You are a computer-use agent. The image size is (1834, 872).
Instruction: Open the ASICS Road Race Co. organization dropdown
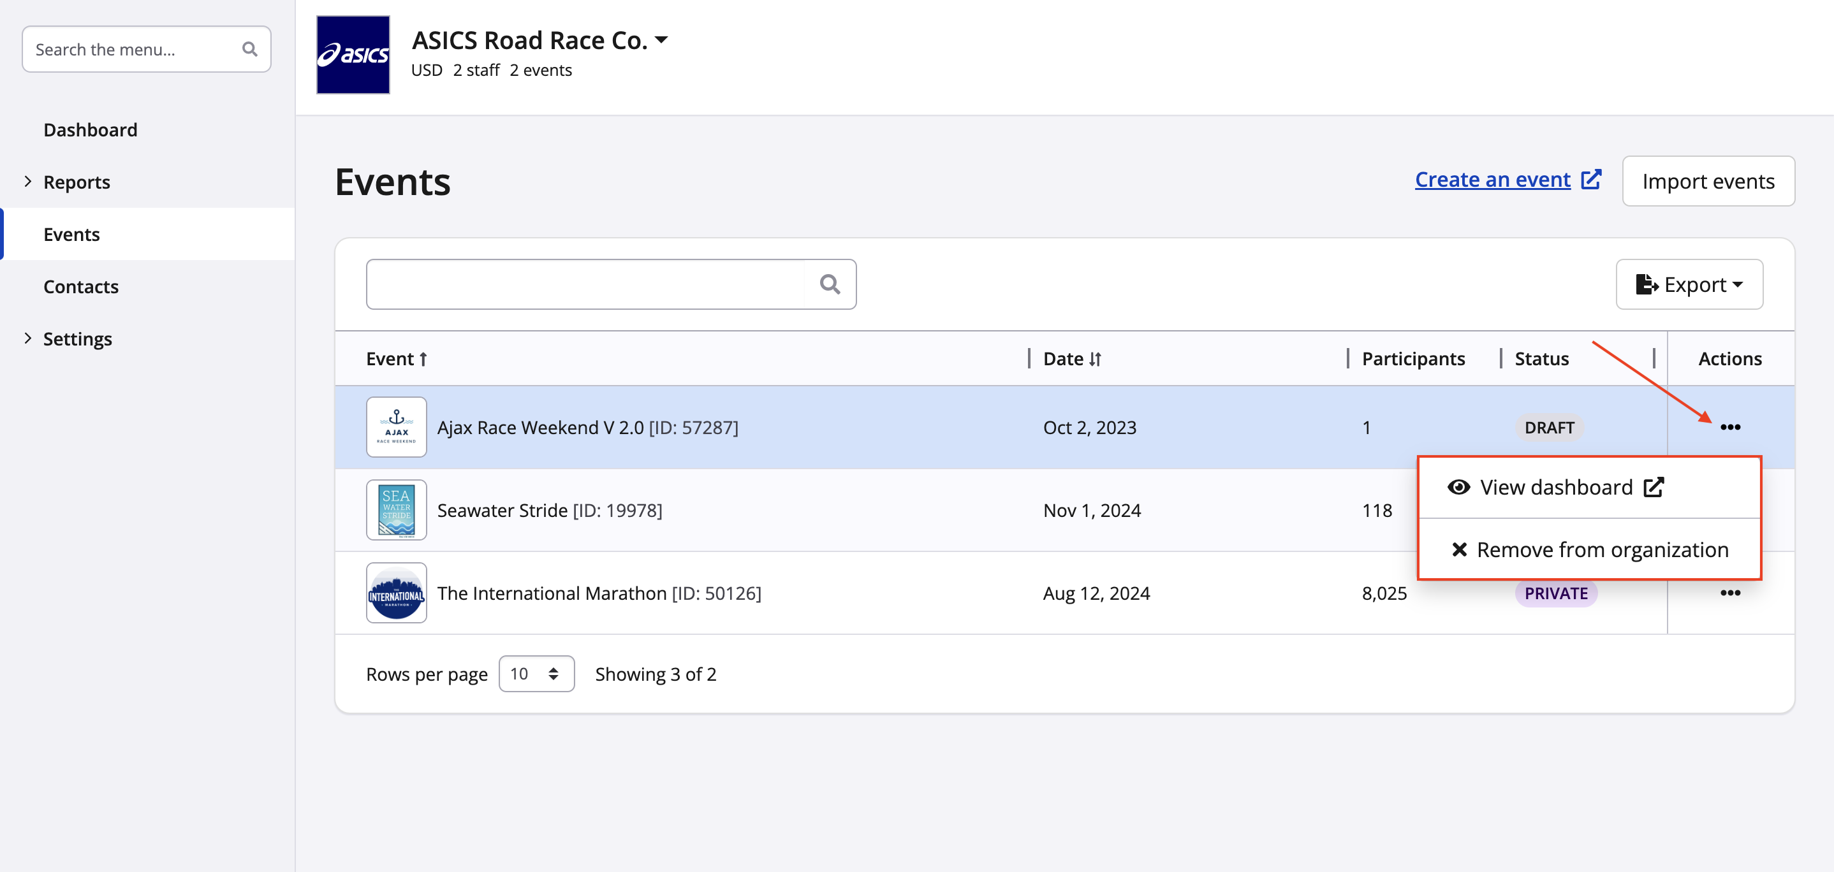pos(661,41)
